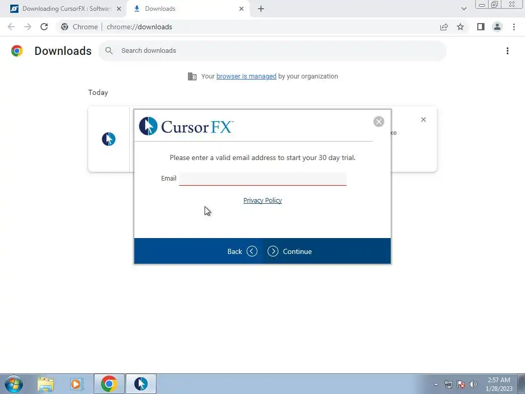Toggle the Chrome side panel

pyautogui.click(x=481, y=27)
